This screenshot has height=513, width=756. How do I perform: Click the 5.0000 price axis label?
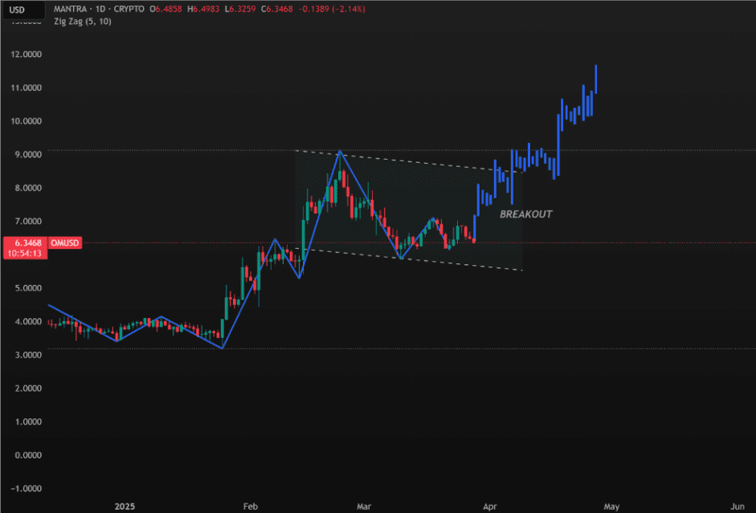(x=28, y=288)
